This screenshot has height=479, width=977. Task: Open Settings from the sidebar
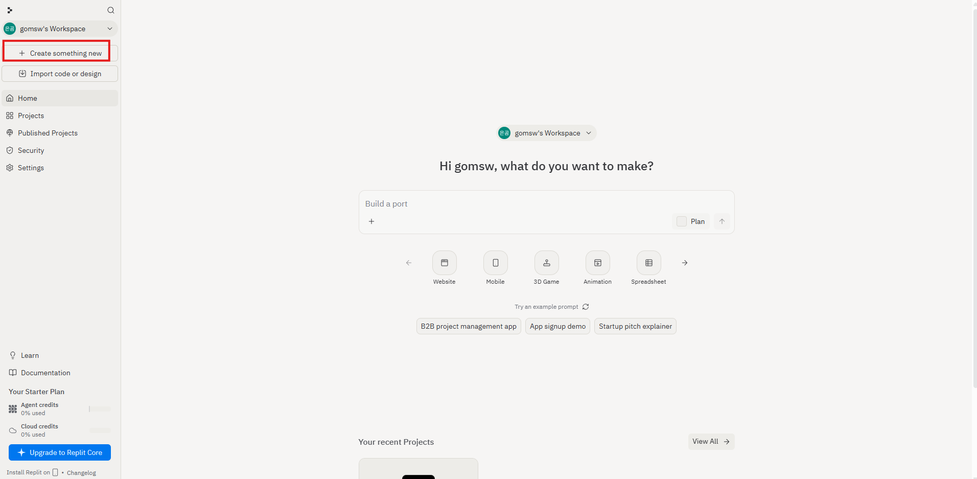[x=60, y=168]
